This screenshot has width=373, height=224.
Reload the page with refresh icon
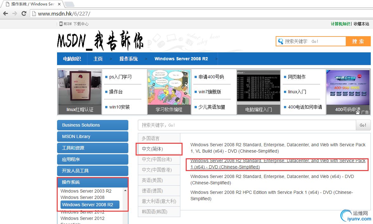coord(24,14)
